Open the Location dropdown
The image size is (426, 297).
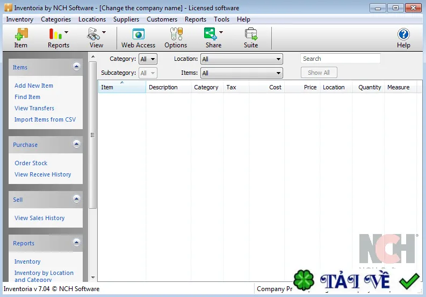coord(242,59)
